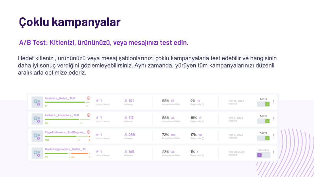Click the gear icon for Analysts_Retail_TUR campaign
This screenshot has height=177, width=314.
coord(37,102)
